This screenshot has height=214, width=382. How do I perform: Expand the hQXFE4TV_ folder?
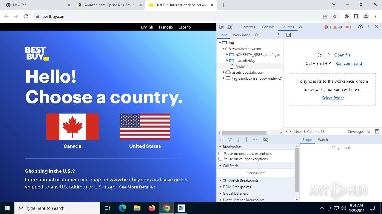point(227,54)
